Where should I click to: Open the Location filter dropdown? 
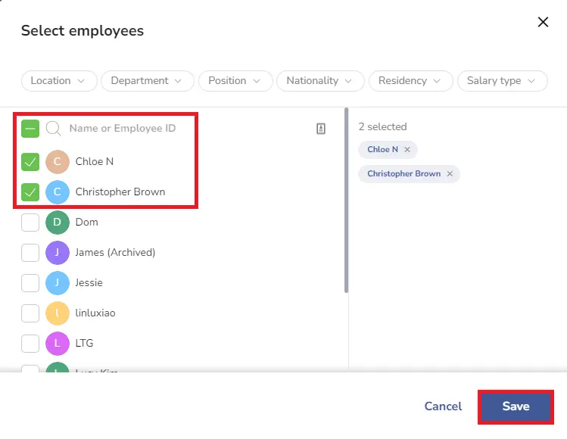(59, 81)
